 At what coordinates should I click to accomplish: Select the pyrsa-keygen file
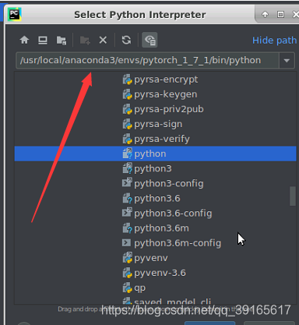(155, 94)
